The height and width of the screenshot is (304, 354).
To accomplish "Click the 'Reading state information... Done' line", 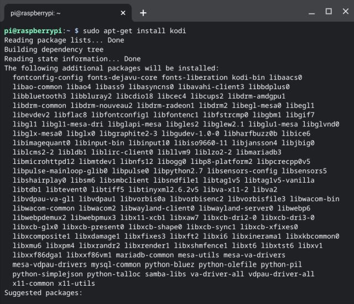I will [72, 59].
